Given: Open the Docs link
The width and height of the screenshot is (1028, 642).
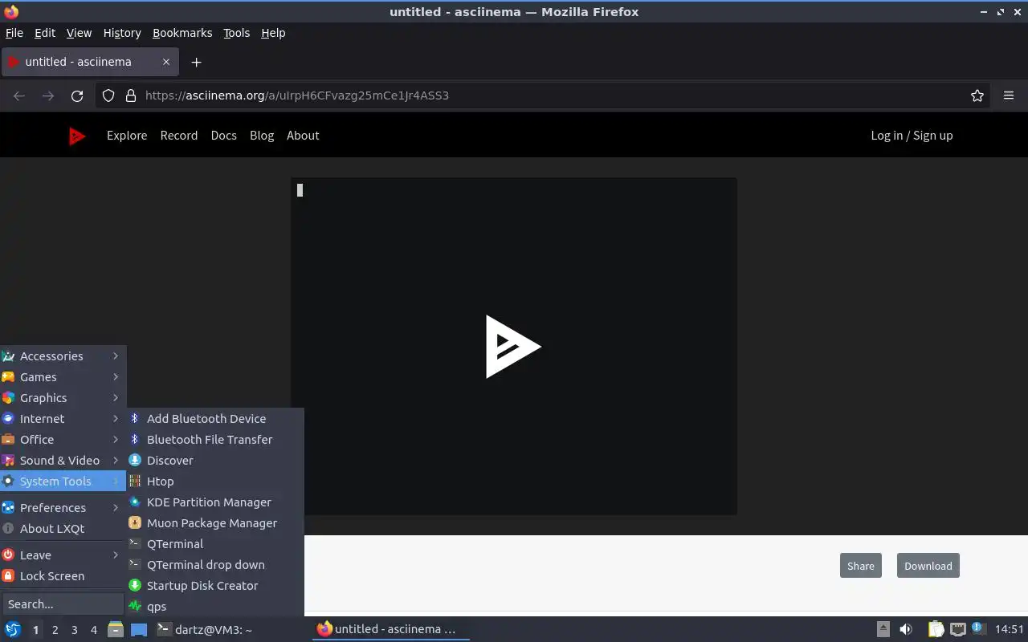Looking at the screenshot, I should point(224,136).
